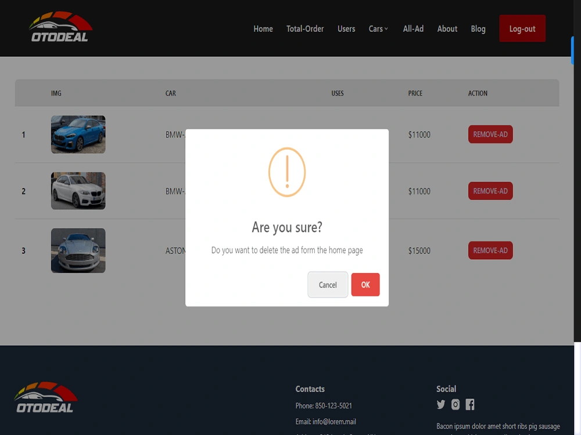The height and width of the screenshot is (435, 581).
Task: Confirm deletion with the OK button
Action: coord(365,284)
